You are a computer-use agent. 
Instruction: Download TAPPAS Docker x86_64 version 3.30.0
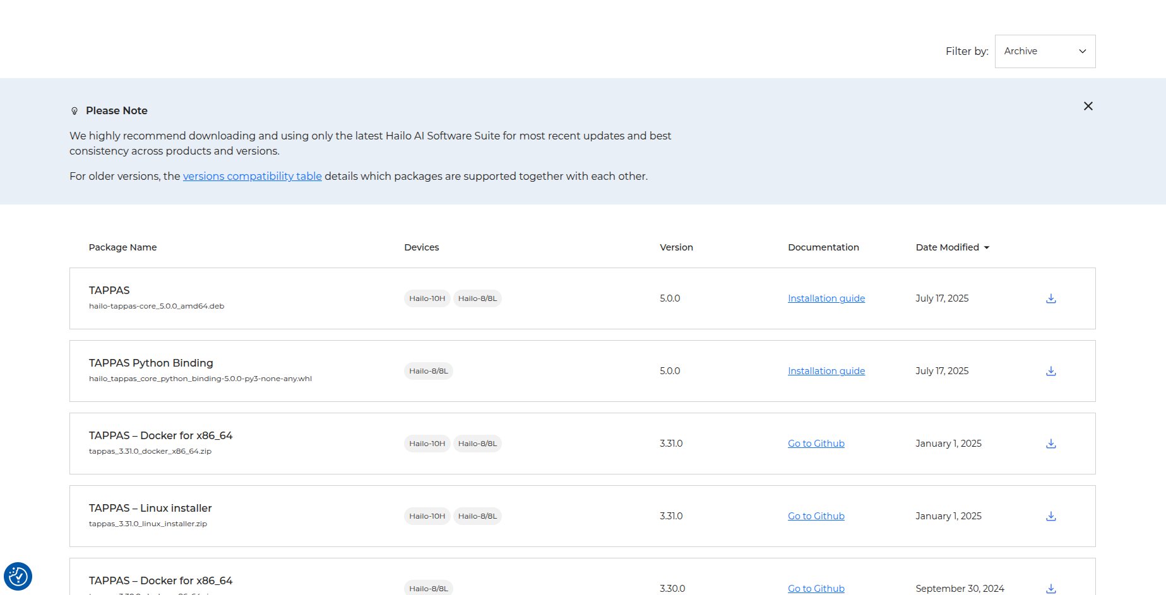pyautogui.click(x=1050, y=588)
